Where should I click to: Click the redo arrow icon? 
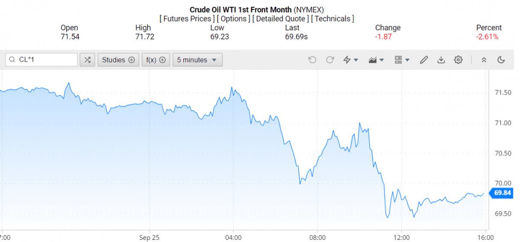[330, 60]
